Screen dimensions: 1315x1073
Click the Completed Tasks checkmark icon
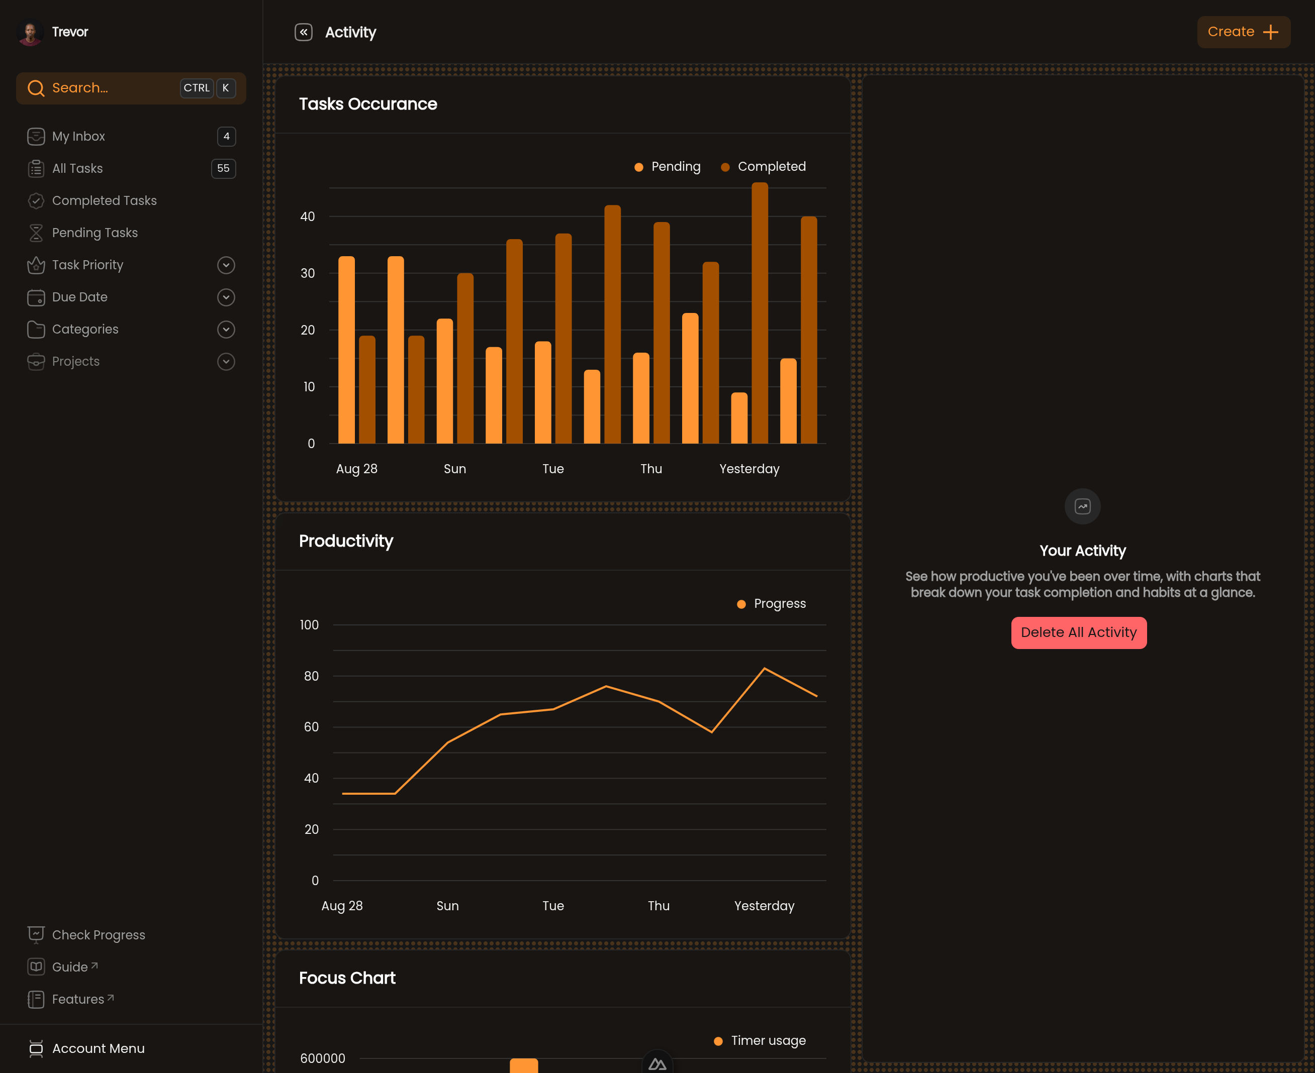pos(36,201)
